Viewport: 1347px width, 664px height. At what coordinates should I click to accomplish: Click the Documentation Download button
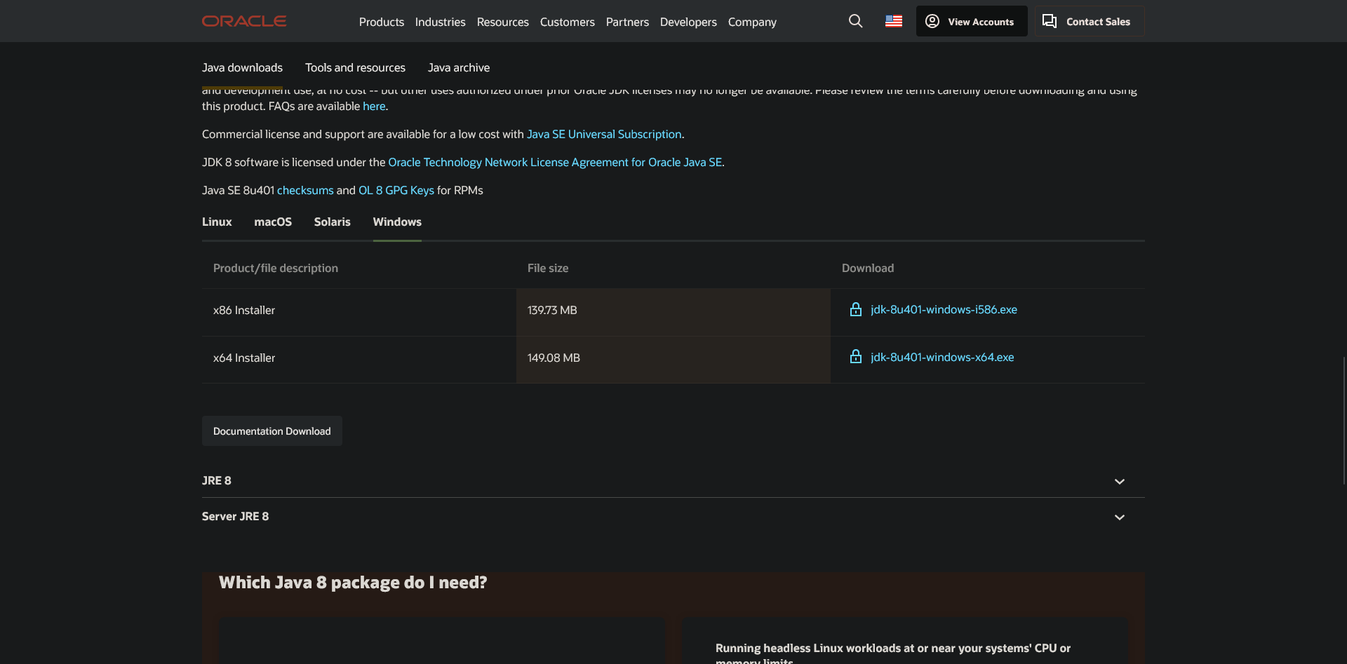tap(272, 431)
